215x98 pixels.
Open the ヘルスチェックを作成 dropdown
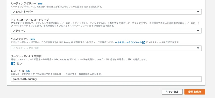tap(106, 48)
